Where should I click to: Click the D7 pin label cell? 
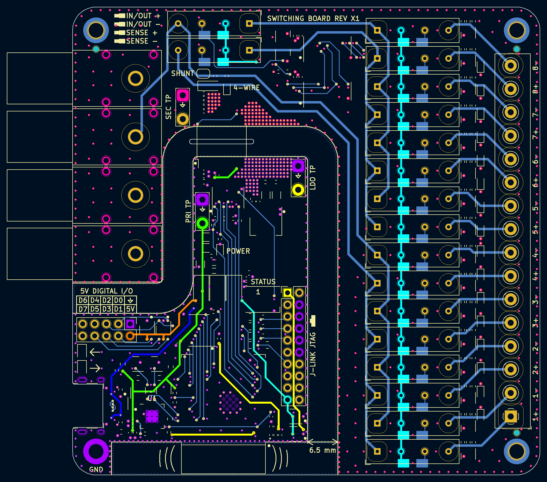[x=83, y=309]
